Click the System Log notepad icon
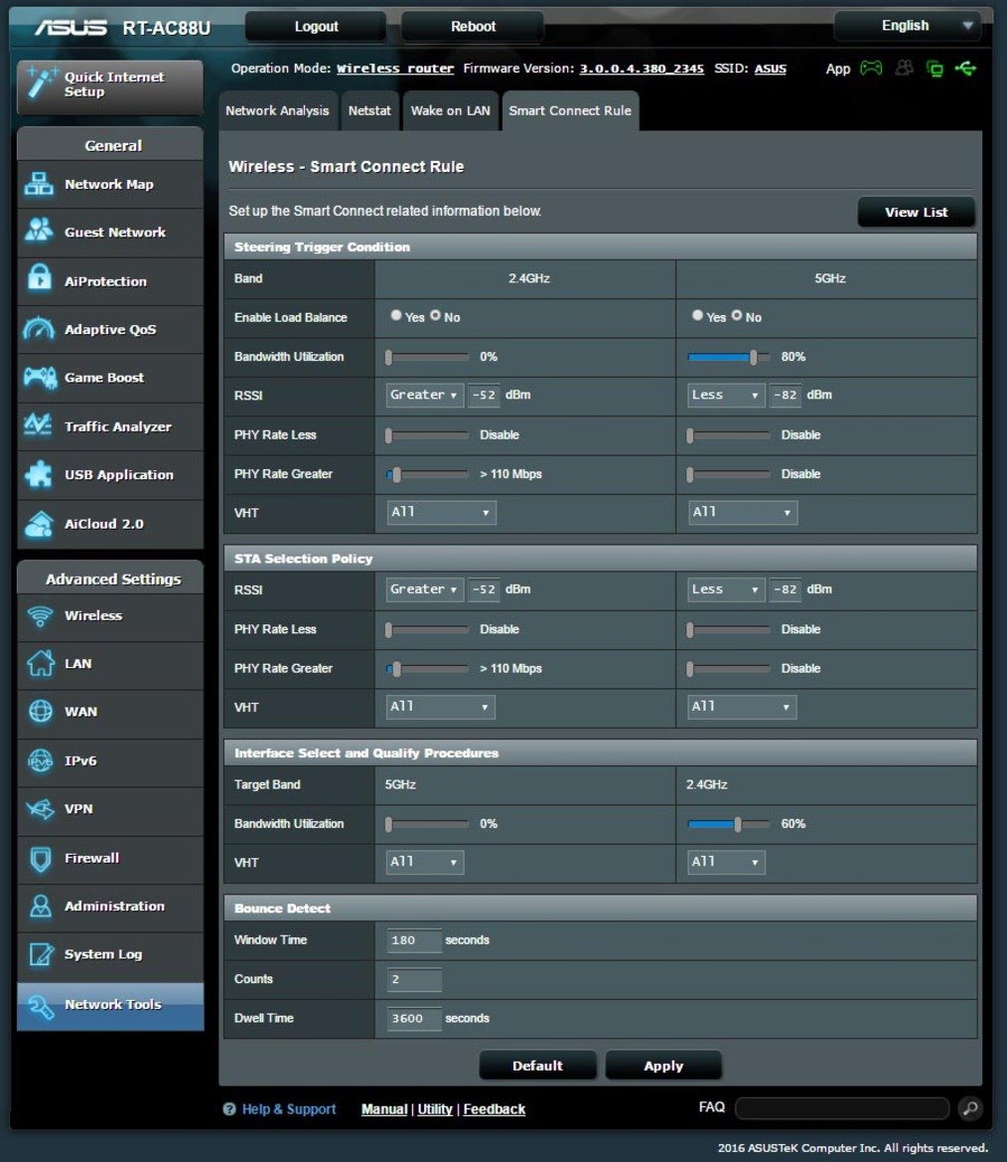This screenshot has width=1007, height=1162. click(x=40, y=954)
